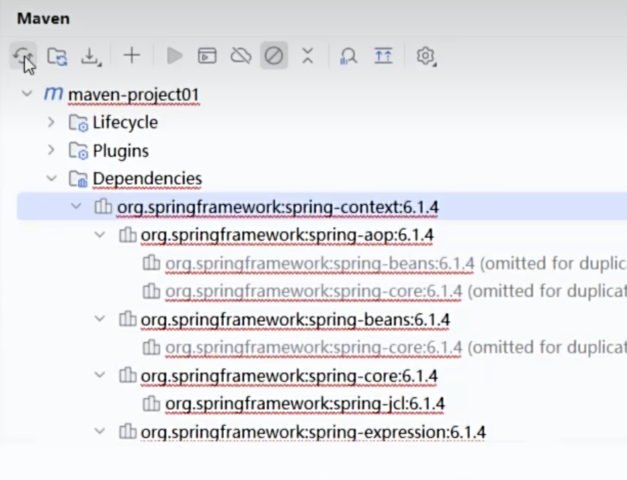Expand the Lifecycle node chevron

pyautogui.click(x=51, y=123)
